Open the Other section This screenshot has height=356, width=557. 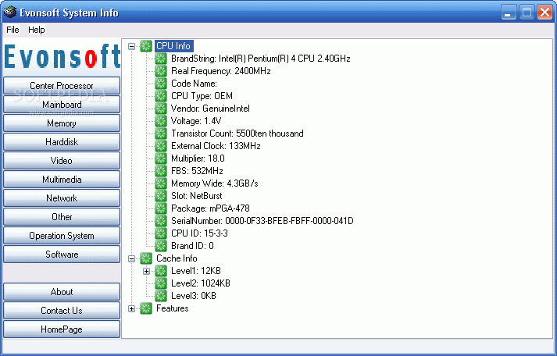click(x=62, y=217)
